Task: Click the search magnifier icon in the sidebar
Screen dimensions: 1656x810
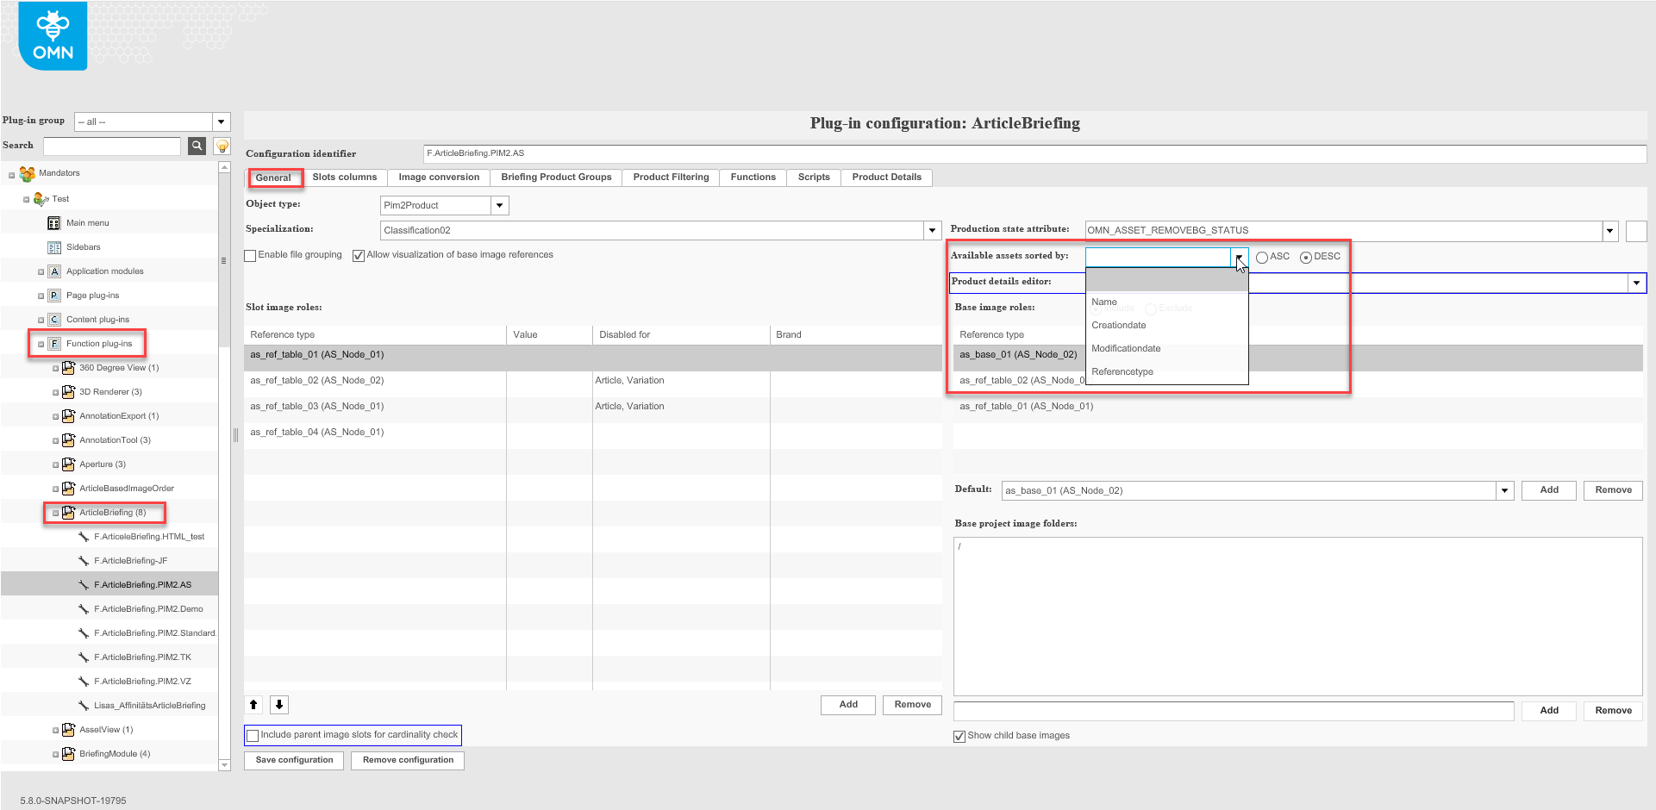Action: click(x=197, y=146)
